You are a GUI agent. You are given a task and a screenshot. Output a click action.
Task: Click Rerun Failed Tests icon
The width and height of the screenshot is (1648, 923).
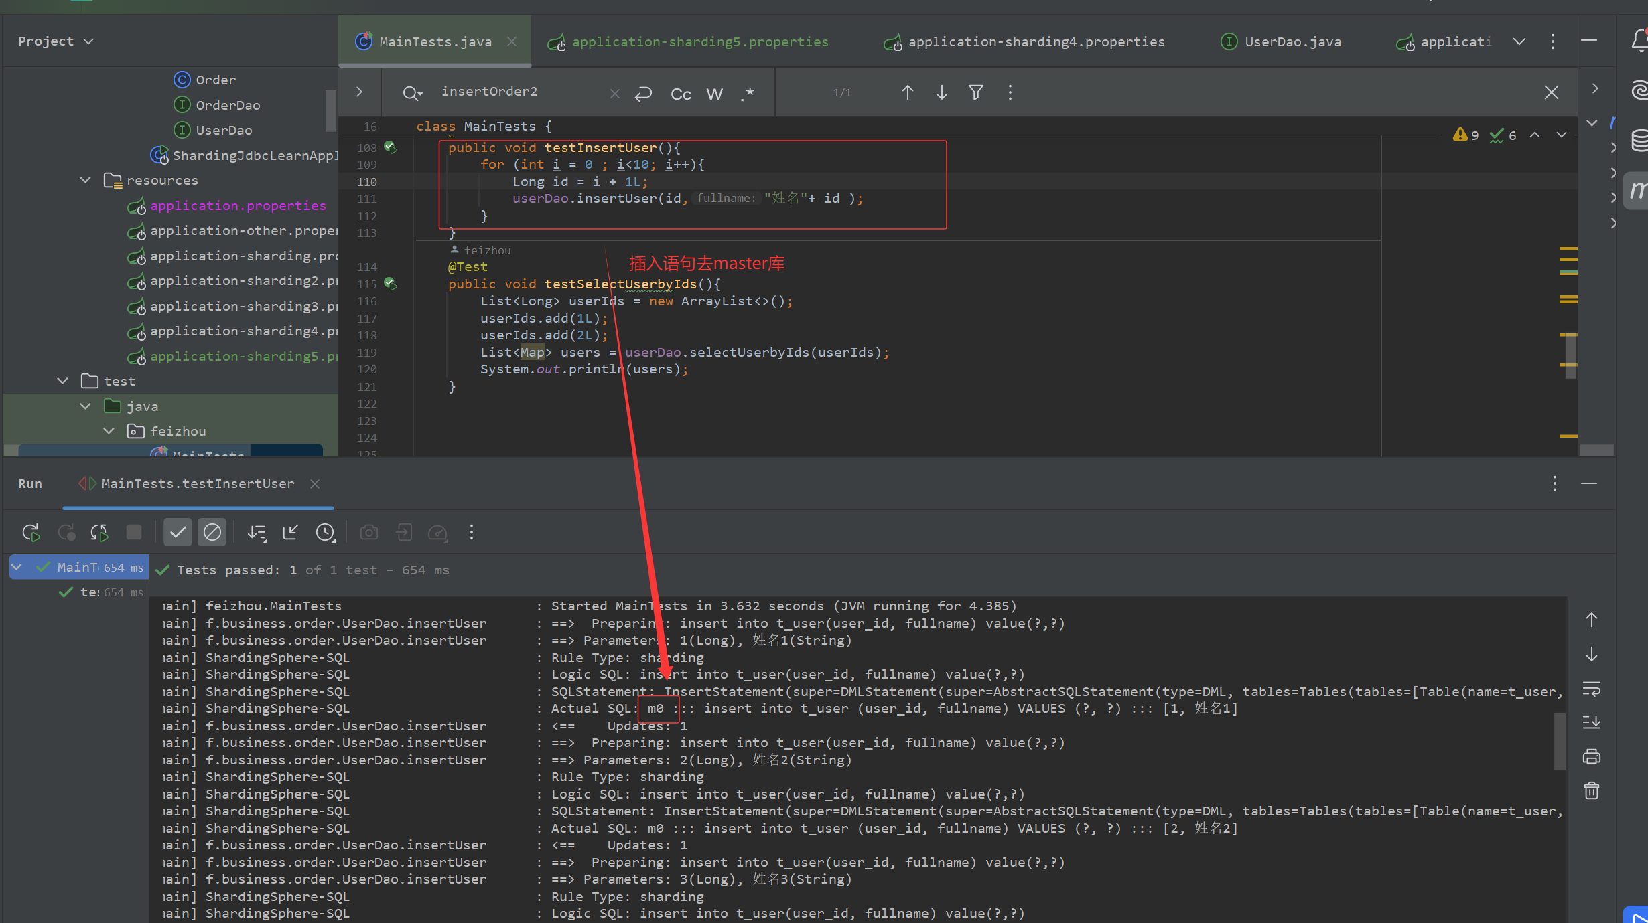[66, 533]
